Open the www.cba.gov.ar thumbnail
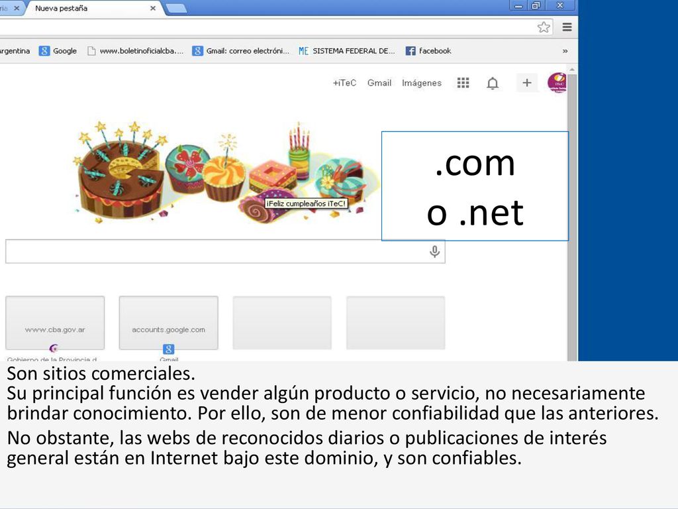The image size is (678, 509). pos(55,323)
